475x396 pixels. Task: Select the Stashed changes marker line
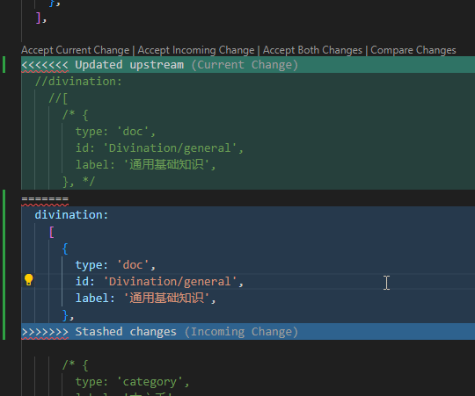coord(248,332)
